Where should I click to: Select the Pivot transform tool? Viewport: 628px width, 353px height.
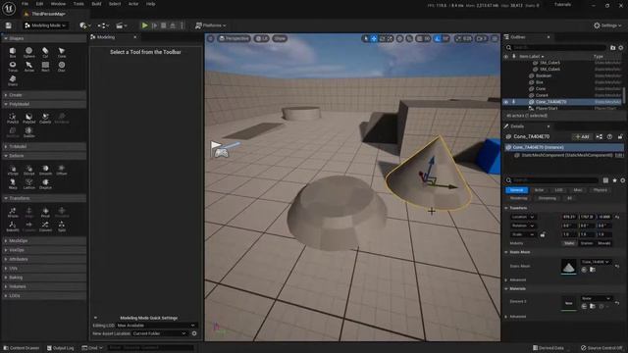coord(45,213)
